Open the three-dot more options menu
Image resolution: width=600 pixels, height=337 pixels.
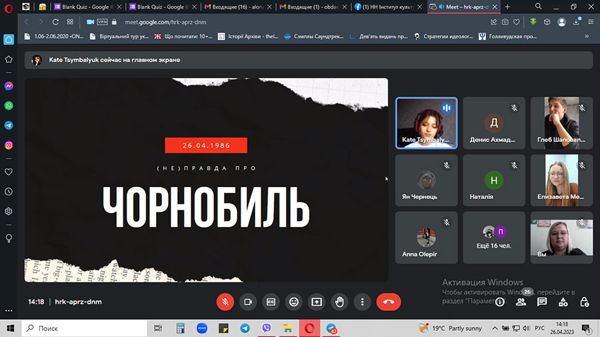click(x=362, y=302)
